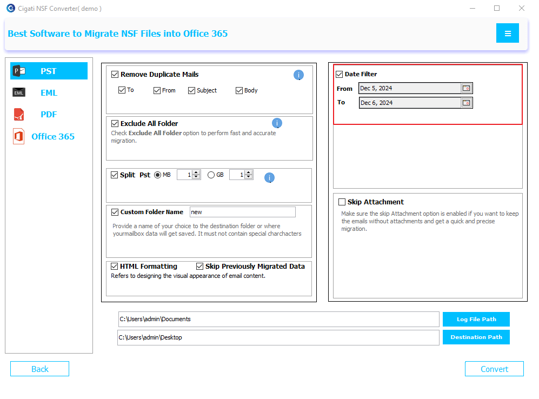Adjust the GB size spinner arrows

point(249,175)
